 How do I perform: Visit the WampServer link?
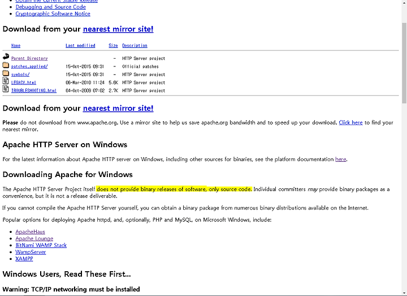[x=31, y=252]
